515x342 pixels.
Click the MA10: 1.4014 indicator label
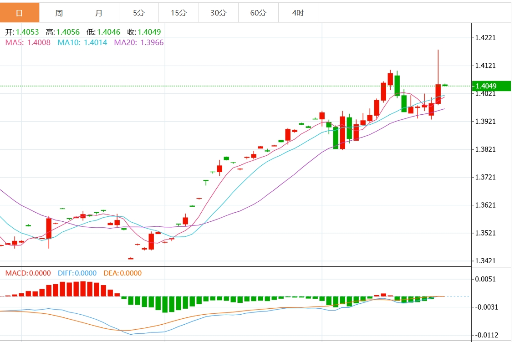coord(82,42)
